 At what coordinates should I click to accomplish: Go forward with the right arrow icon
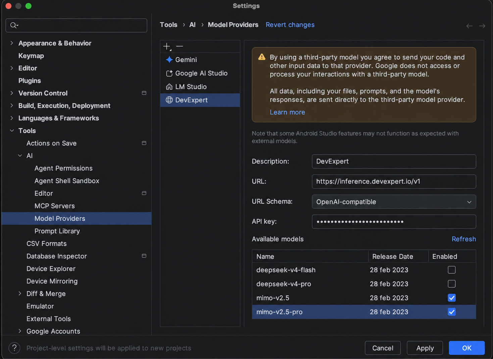[x=482, y=26]
